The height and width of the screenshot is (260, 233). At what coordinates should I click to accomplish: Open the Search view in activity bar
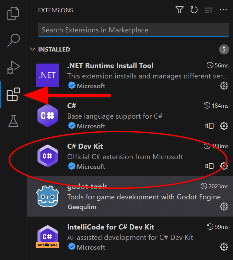14,40
